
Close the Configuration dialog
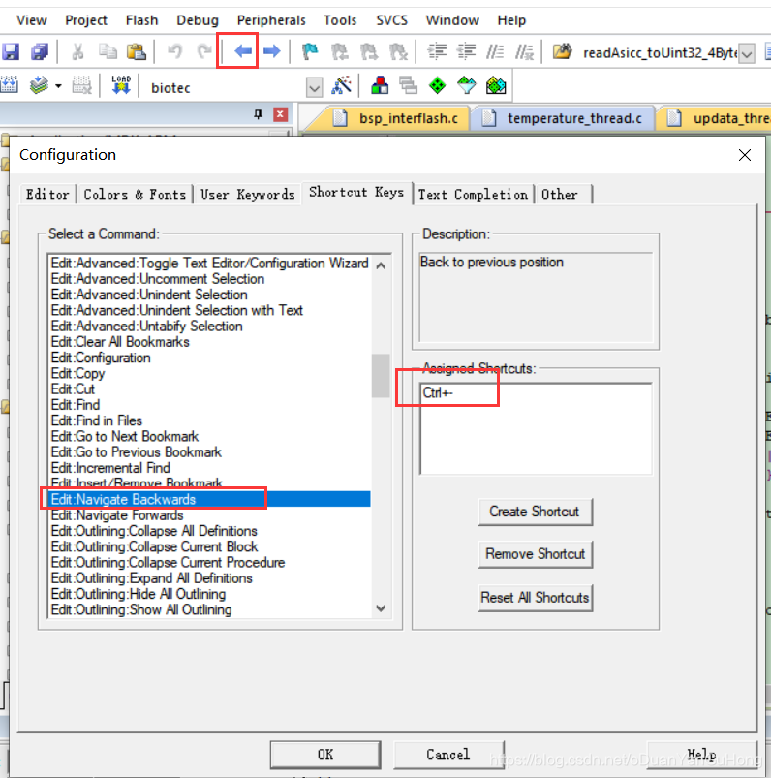744,155
